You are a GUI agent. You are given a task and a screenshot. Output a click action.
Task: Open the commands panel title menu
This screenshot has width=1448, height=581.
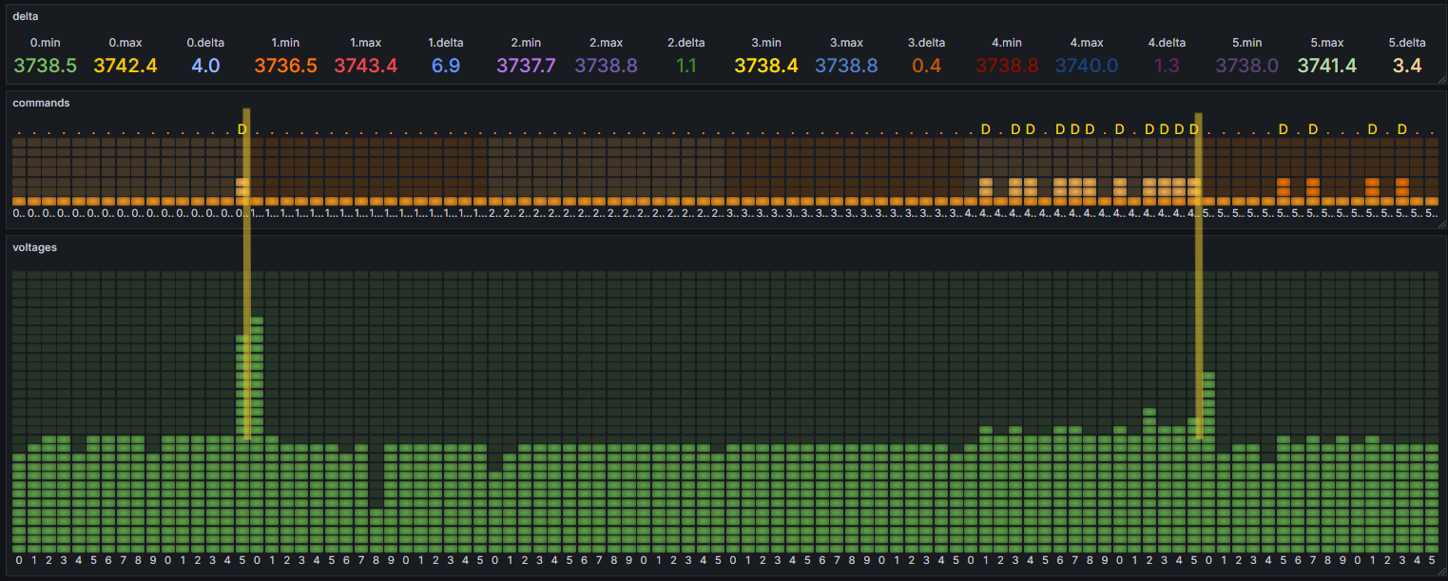[x=40, y=103]
